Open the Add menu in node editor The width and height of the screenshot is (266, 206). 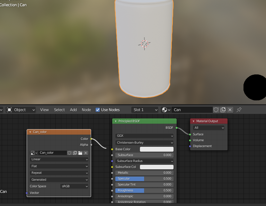click(73, 110)
